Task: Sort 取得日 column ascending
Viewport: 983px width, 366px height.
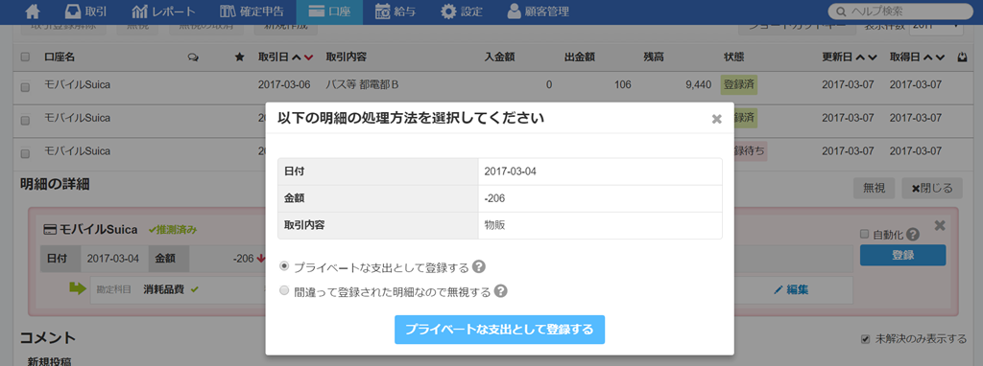Action: pyautogui.click(x=928, y=57)
